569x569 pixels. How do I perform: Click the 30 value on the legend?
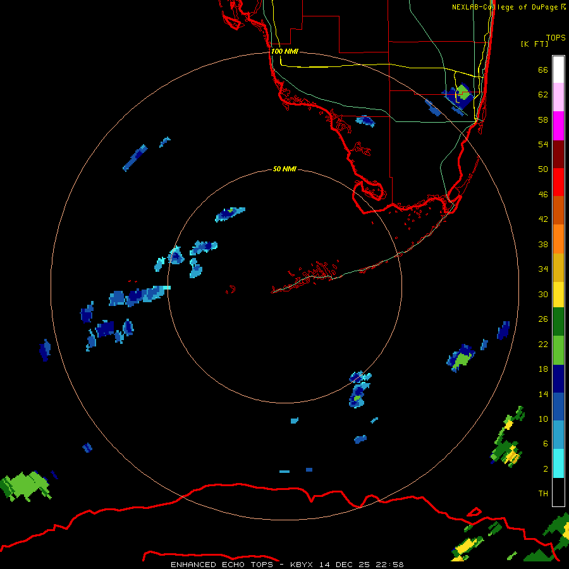[543, 294]
